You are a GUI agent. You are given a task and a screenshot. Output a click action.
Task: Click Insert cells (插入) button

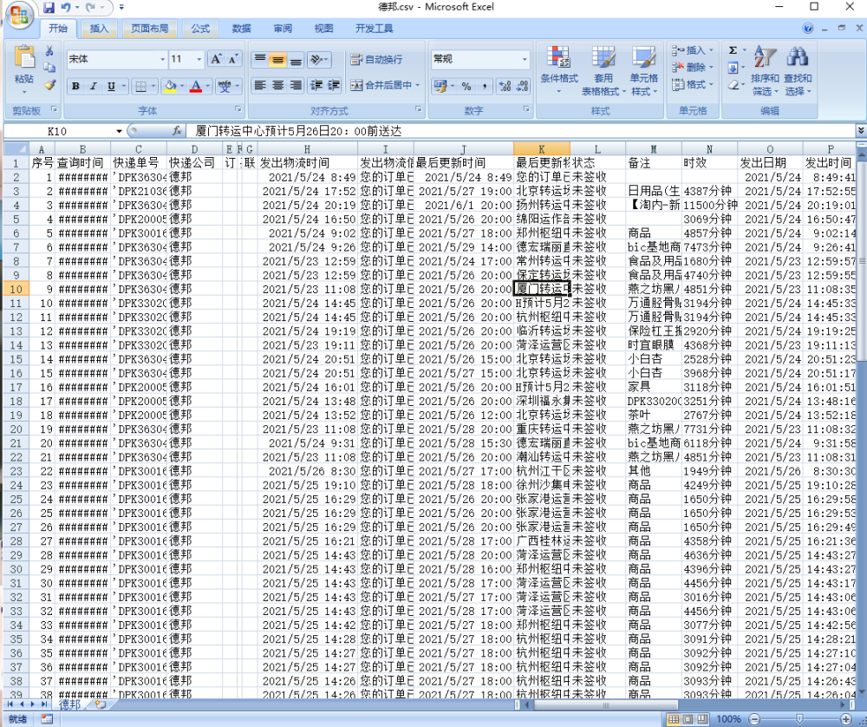pos(692,51)
